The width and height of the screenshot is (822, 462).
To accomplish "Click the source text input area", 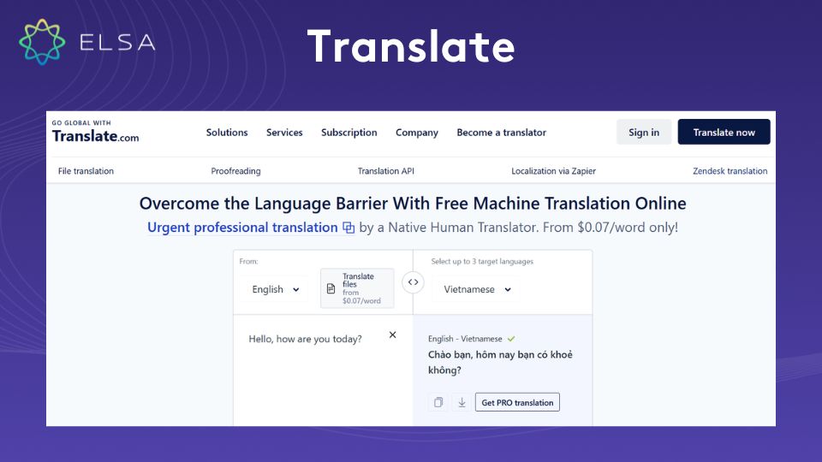I will click(323, 370).
